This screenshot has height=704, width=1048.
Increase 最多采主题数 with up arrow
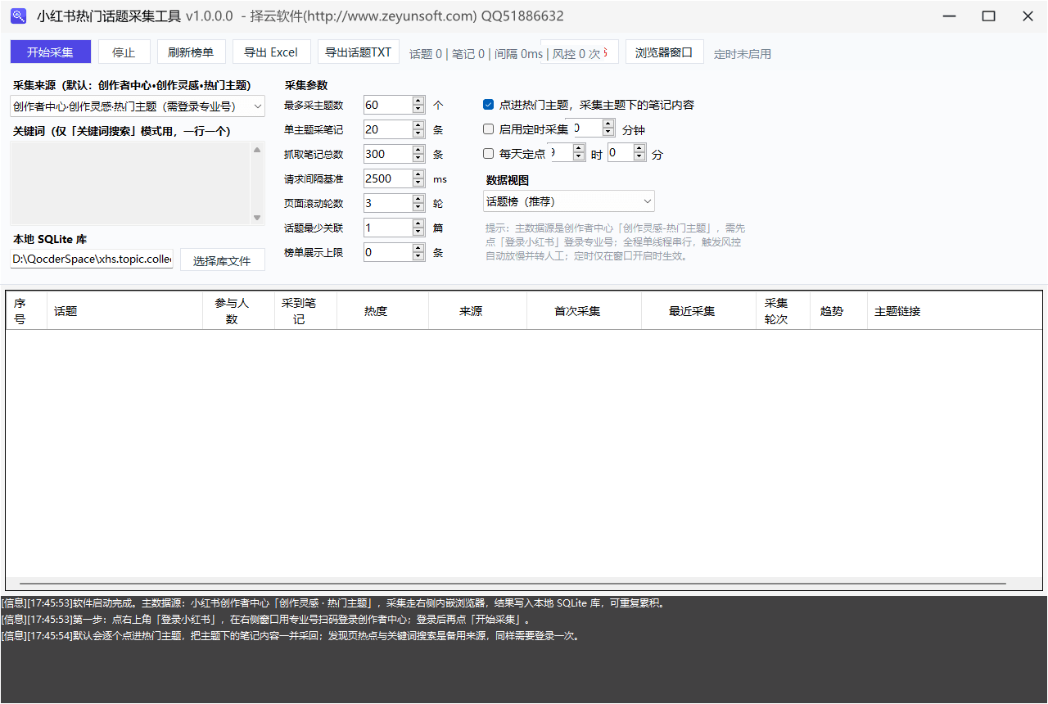pyautogui.click(x=418, y=101)
